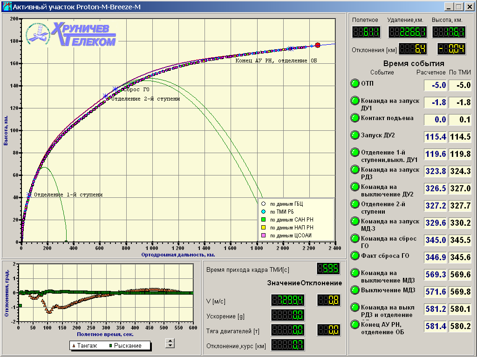Click the Отделение 2-й ступени status lamp

coord(354,204)
